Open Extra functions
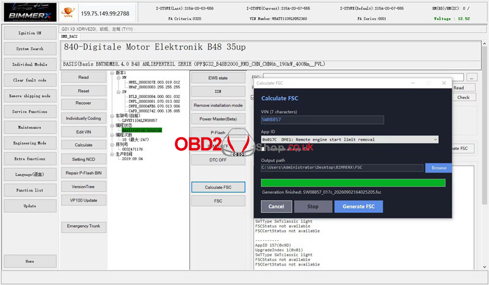489x285 pixels. [x=30, y=158]
